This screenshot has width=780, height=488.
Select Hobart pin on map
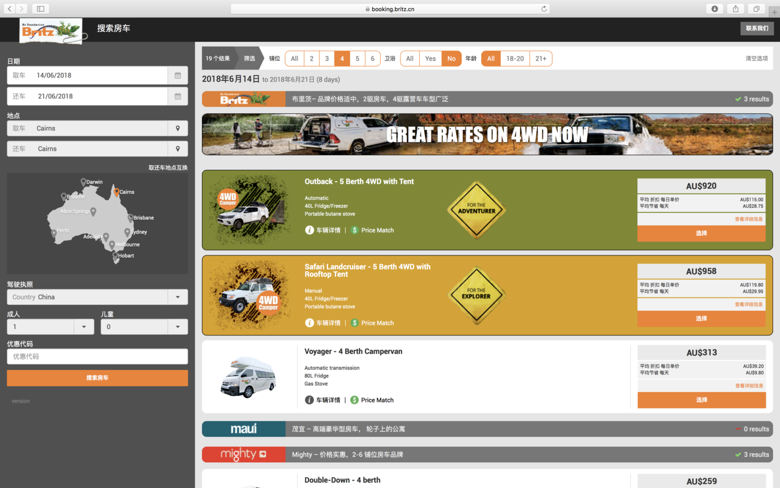click(x=115, y=256)
